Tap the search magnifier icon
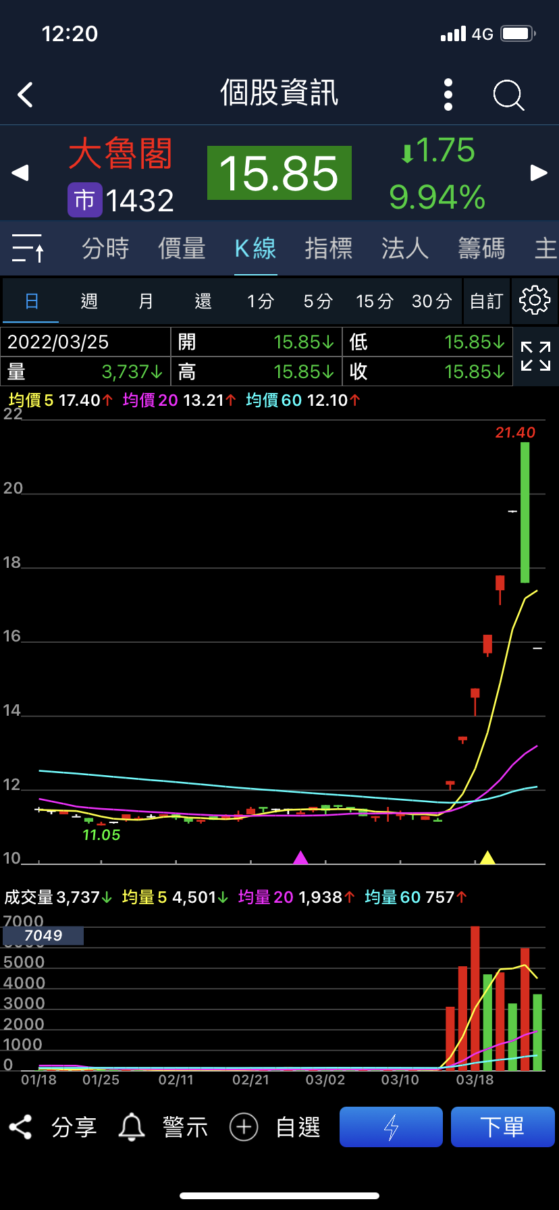559x1210 pixels. [x=508, y=95]
